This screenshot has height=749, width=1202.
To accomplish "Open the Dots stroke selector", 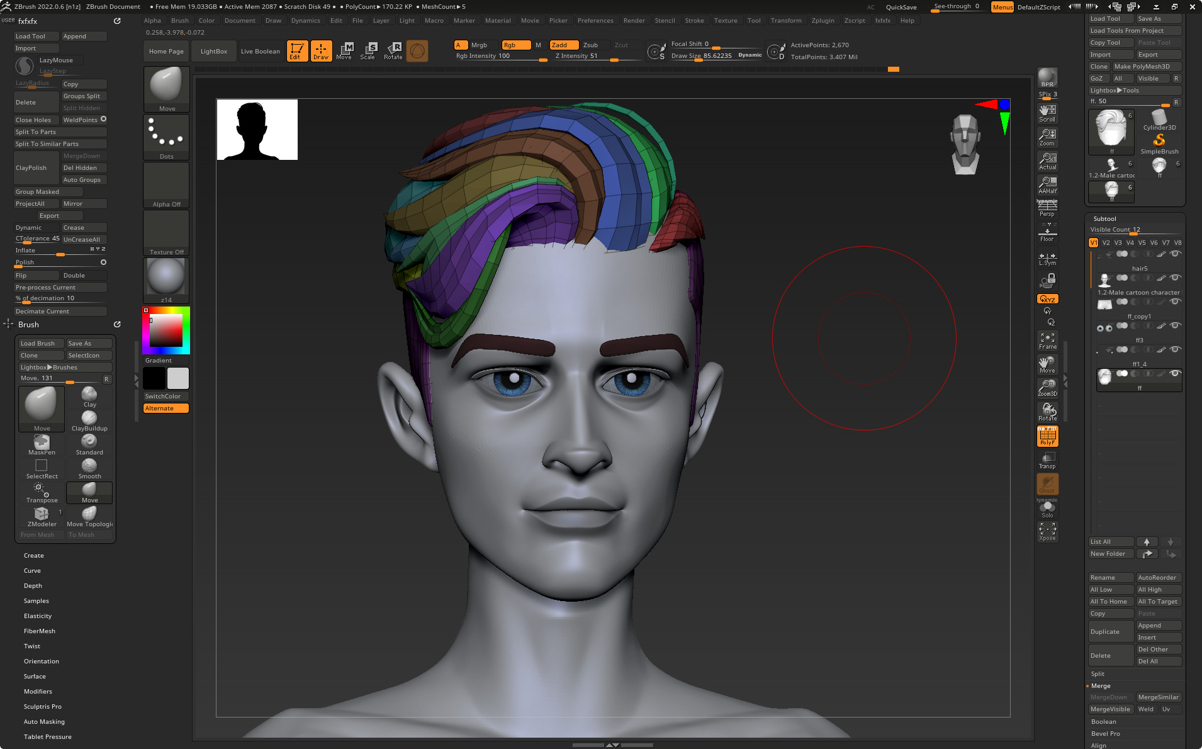I will tap(166, 137).
